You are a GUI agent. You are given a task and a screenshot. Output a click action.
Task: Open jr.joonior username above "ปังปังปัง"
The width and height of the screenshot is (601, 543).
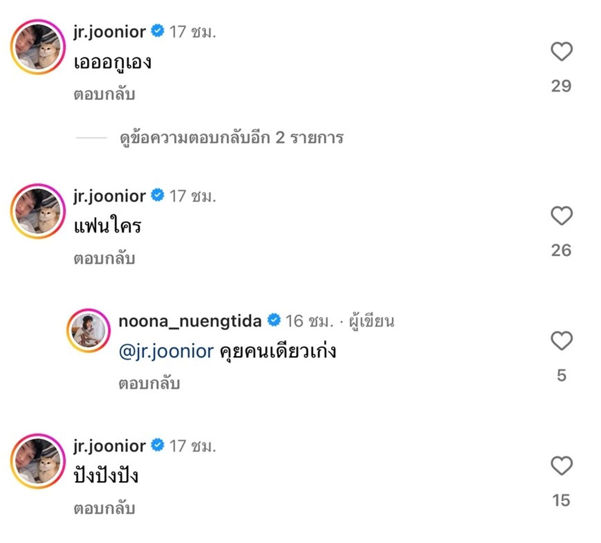[x=109, y=446]
